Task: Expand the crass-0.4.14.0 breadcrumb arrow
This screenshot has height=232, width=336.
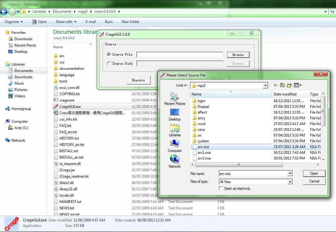Action: coord(119,11)
